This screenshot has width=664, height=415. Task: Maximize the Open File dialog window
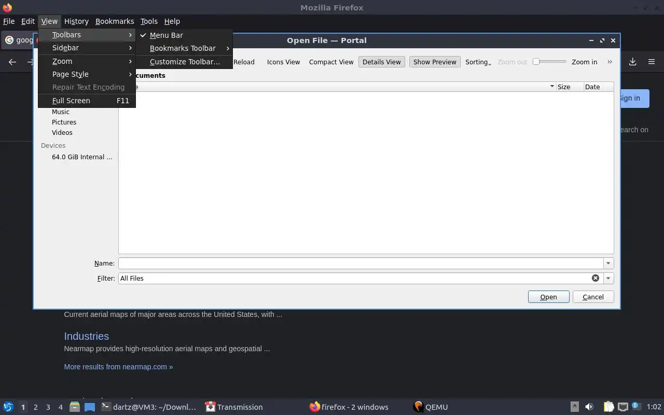click(602, 40)
